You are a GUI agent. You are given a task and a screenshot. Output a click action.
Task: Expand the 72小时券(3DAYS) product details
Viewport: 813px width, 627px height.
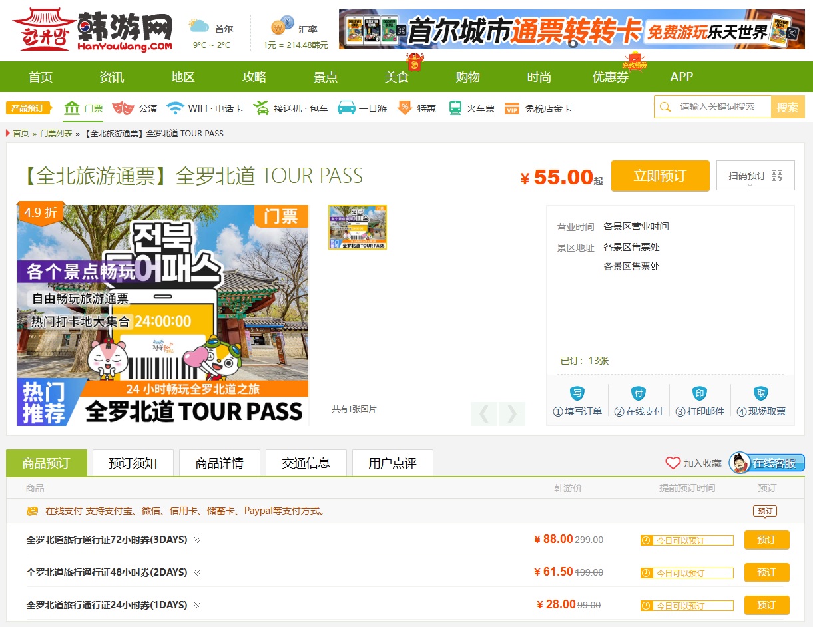coord(196,540)
